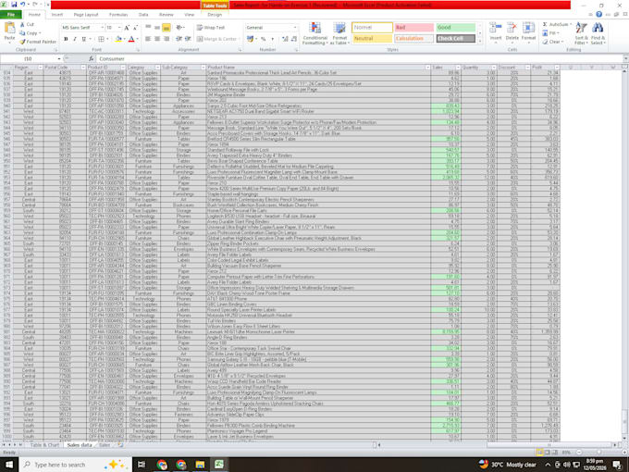This screenshot has height=472, width=629.
Task: Open Find & Select menu
Action: pos(598,33)
